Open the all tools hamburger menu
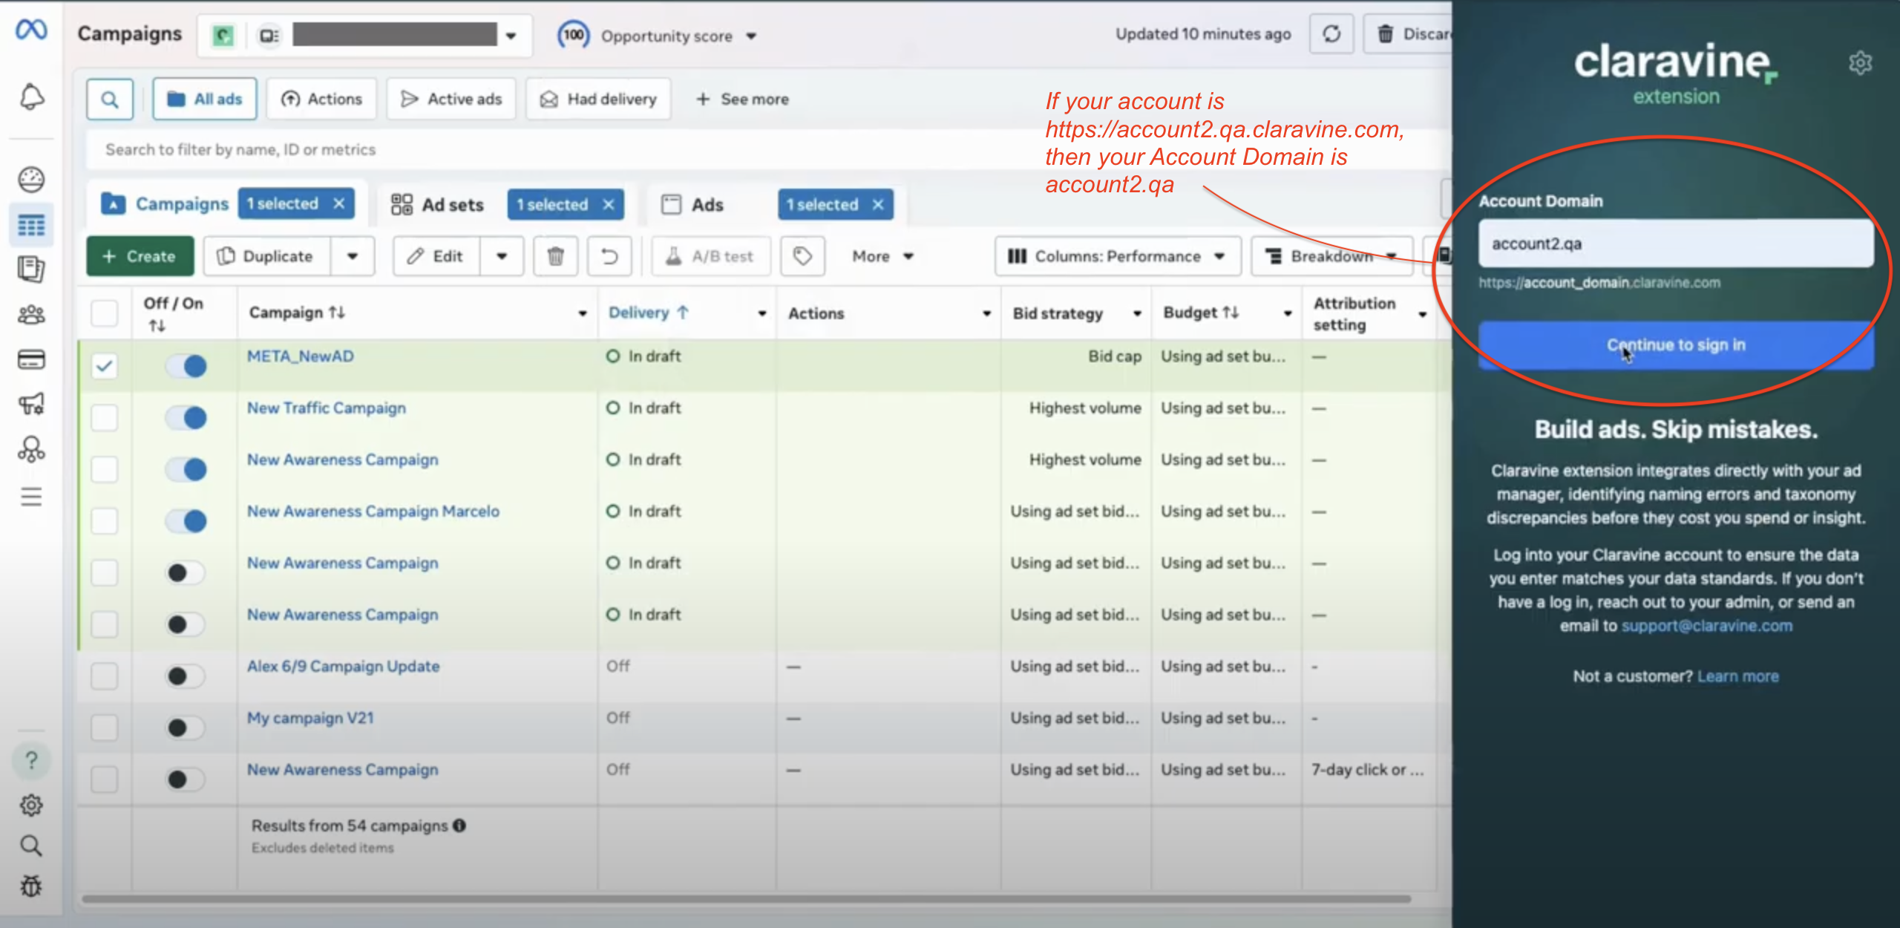 tap(31, 496)
